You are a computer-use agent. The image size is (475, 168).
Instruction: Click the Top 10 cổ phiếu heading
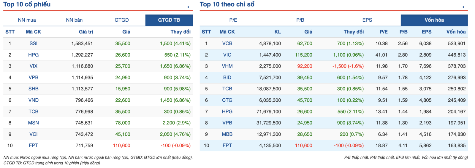27,4
